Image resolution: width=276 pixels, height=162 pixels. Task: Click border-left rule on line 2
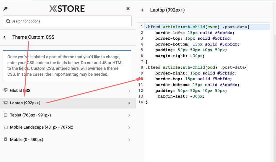click(x=195, y=33)
